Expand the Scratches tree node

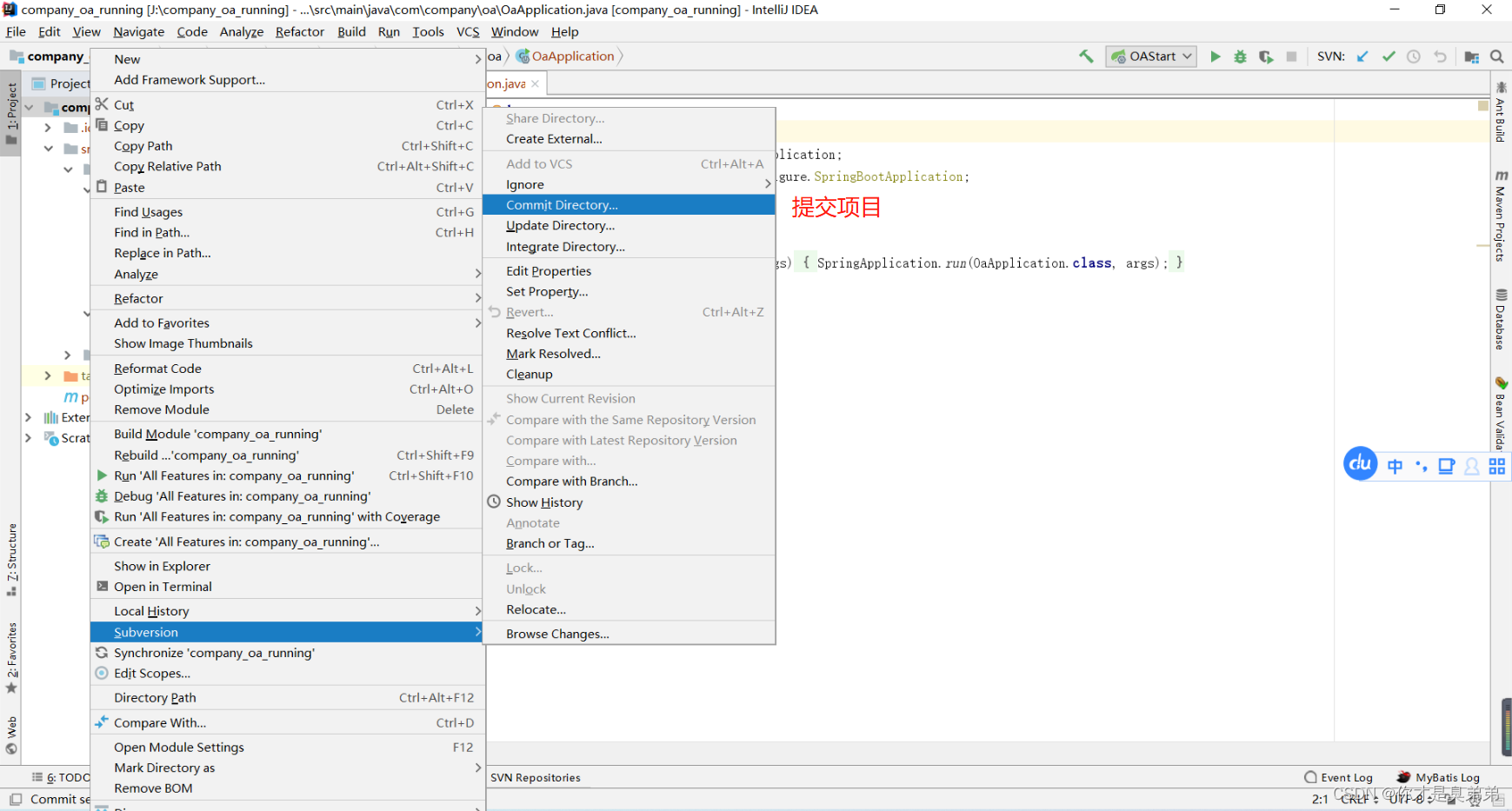[28, 438]
